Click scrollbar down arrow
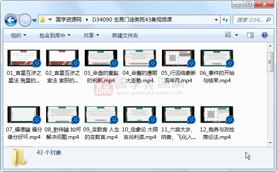The width and height of the screenshot is (277, 172). [270, 143]
